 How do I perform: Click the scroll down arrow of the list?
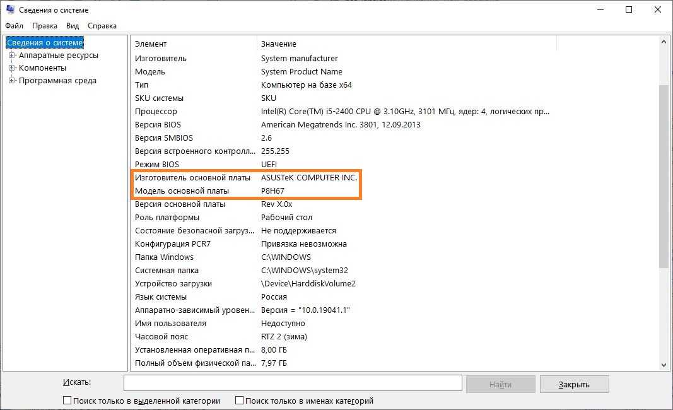[664, 365]
